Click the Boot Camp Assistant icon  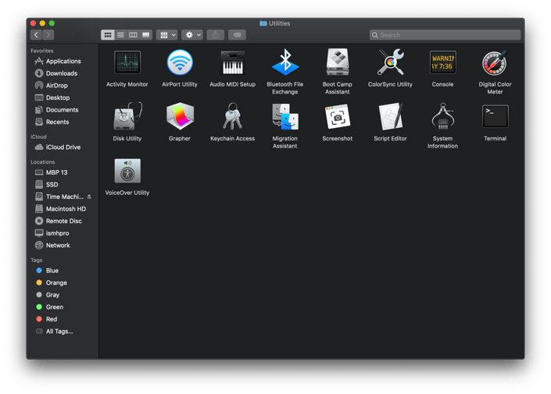pos(338,62)
